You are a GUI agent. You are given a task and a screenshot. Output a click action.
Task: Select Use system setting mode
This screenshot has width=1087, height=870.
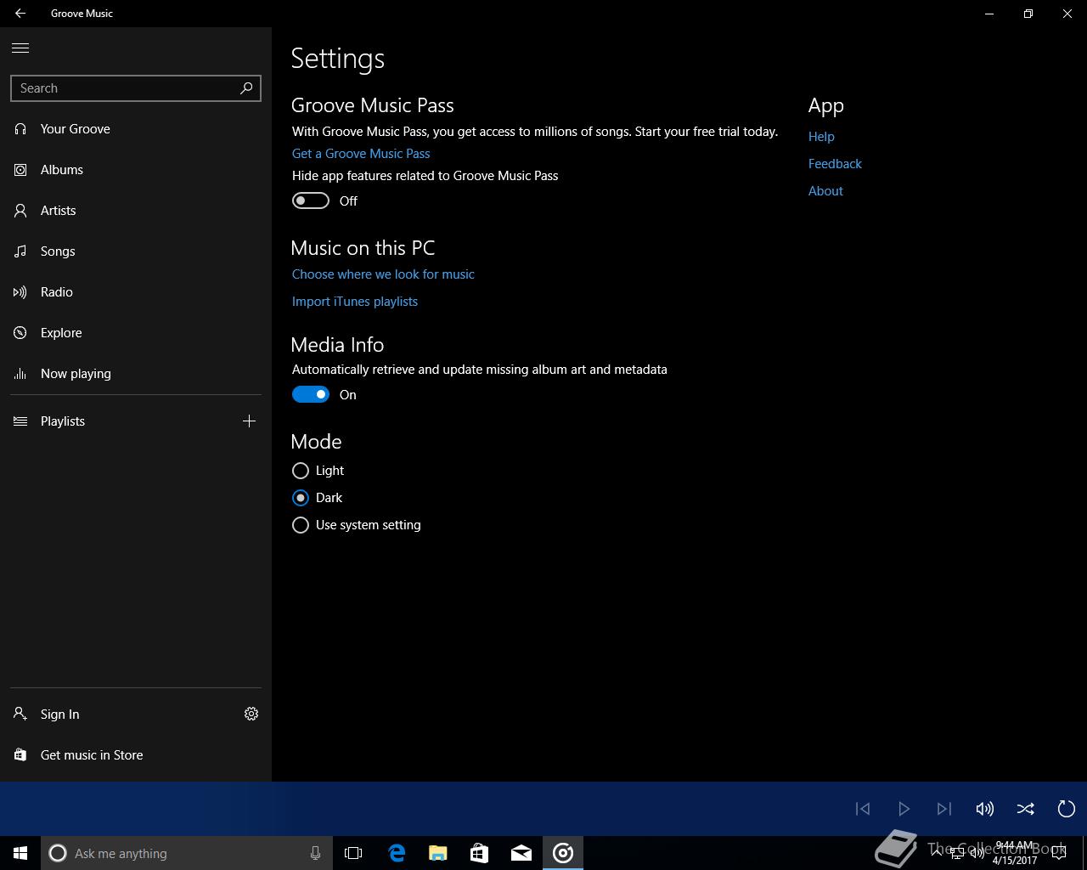click(301, 525)
